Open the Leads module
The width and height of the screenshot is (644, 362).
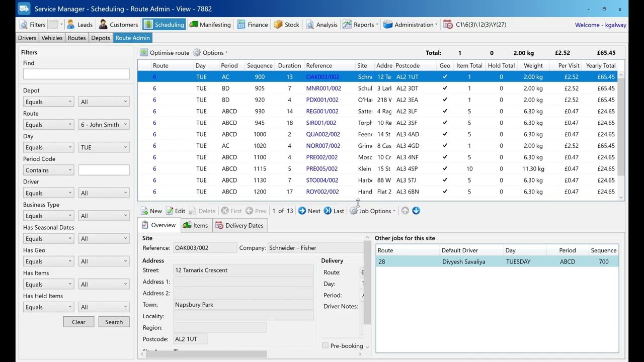tap(79, 25)
